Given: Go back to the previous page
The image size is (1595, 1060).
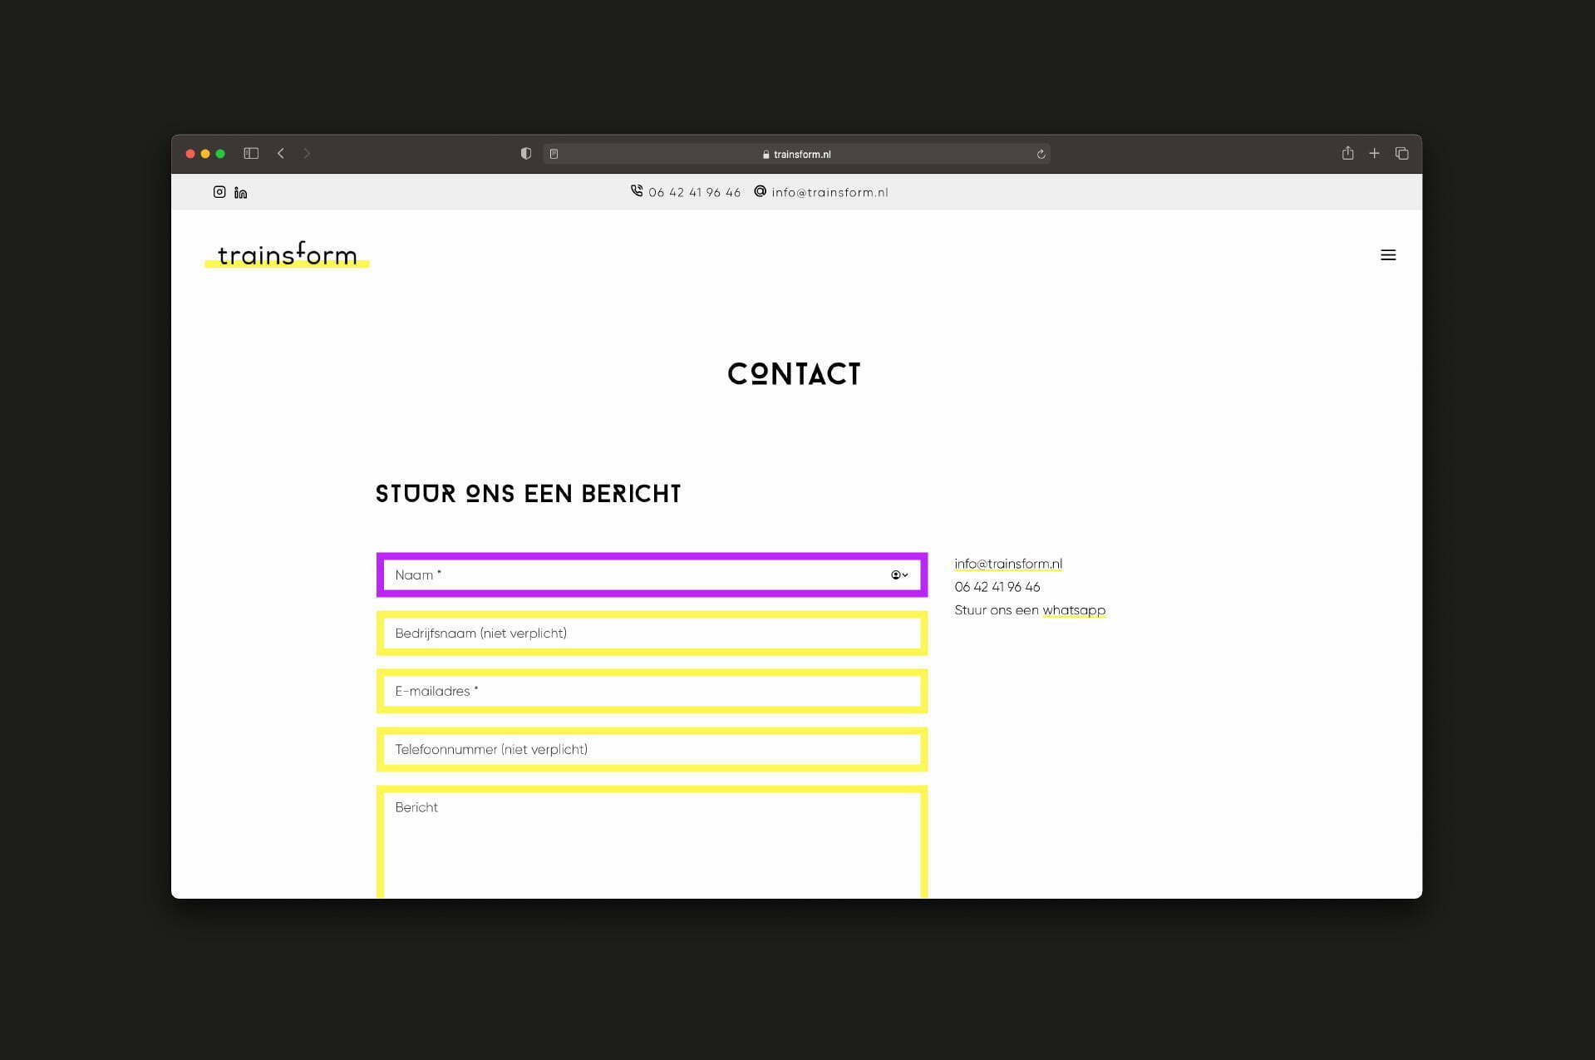Looking at the screenshot, I should pyautogui.click(x=281, y=154).
